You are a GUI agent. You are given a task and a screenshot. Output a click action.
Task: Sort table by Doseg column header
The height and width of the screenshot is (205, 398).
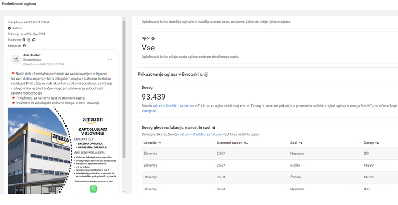[371, 143]
